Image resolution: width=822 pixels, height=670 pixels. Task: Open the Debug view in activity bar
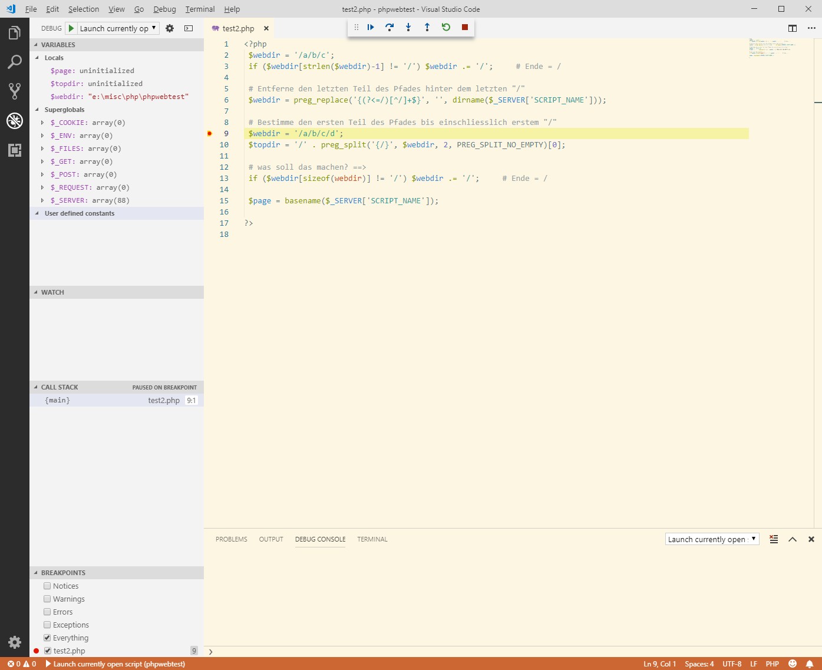15,121
